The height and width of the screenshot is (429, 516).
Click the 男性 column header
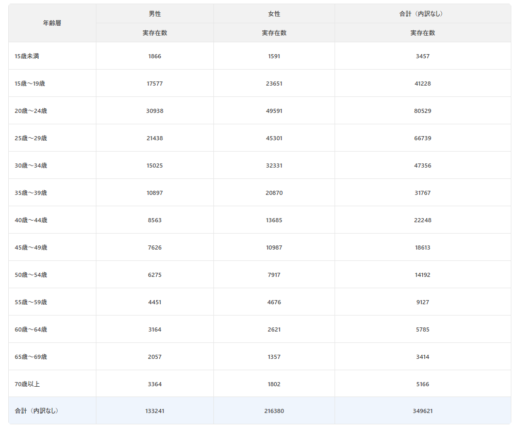tap(155, 14)
